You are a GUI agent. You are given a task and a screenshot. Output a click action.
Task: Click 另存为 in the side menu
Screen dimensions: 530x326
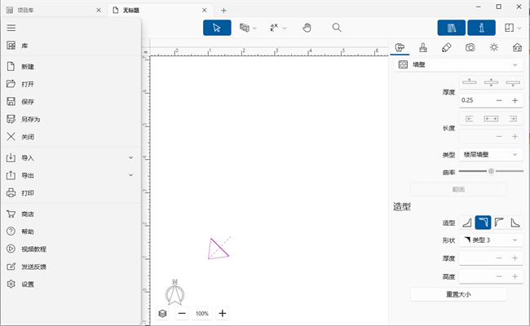click(x=71, y=119)
